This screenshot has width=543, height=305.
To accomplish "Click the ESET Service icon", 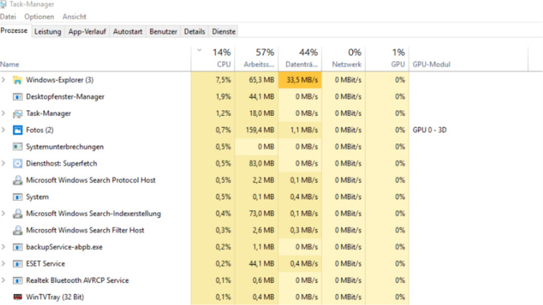I will (17, 264).
